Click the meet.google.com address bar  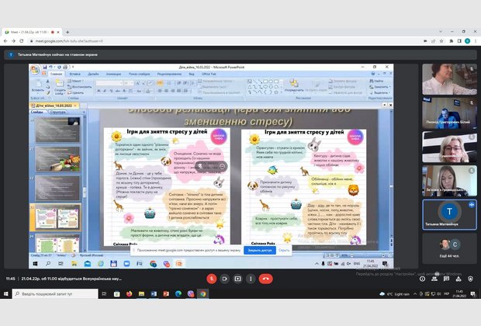pos(155,40)
